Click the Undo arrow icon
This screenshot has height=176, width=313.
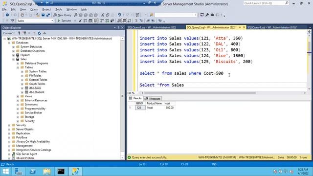(119, 15)
